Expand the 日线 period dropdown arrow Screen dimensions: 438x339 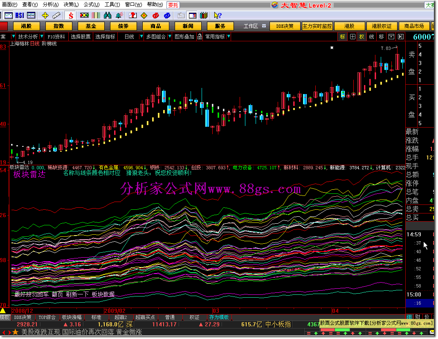(x=142, y=36)
